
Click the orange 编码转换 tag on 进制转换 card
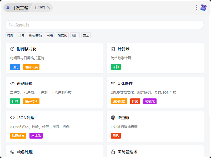click(x=31, y=101)
